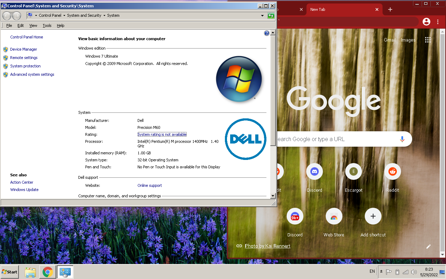Image resolution: width=446 pixels, height=279 pixels.
Task: Select the New Tab browser tab
Action: click(335, 9)
